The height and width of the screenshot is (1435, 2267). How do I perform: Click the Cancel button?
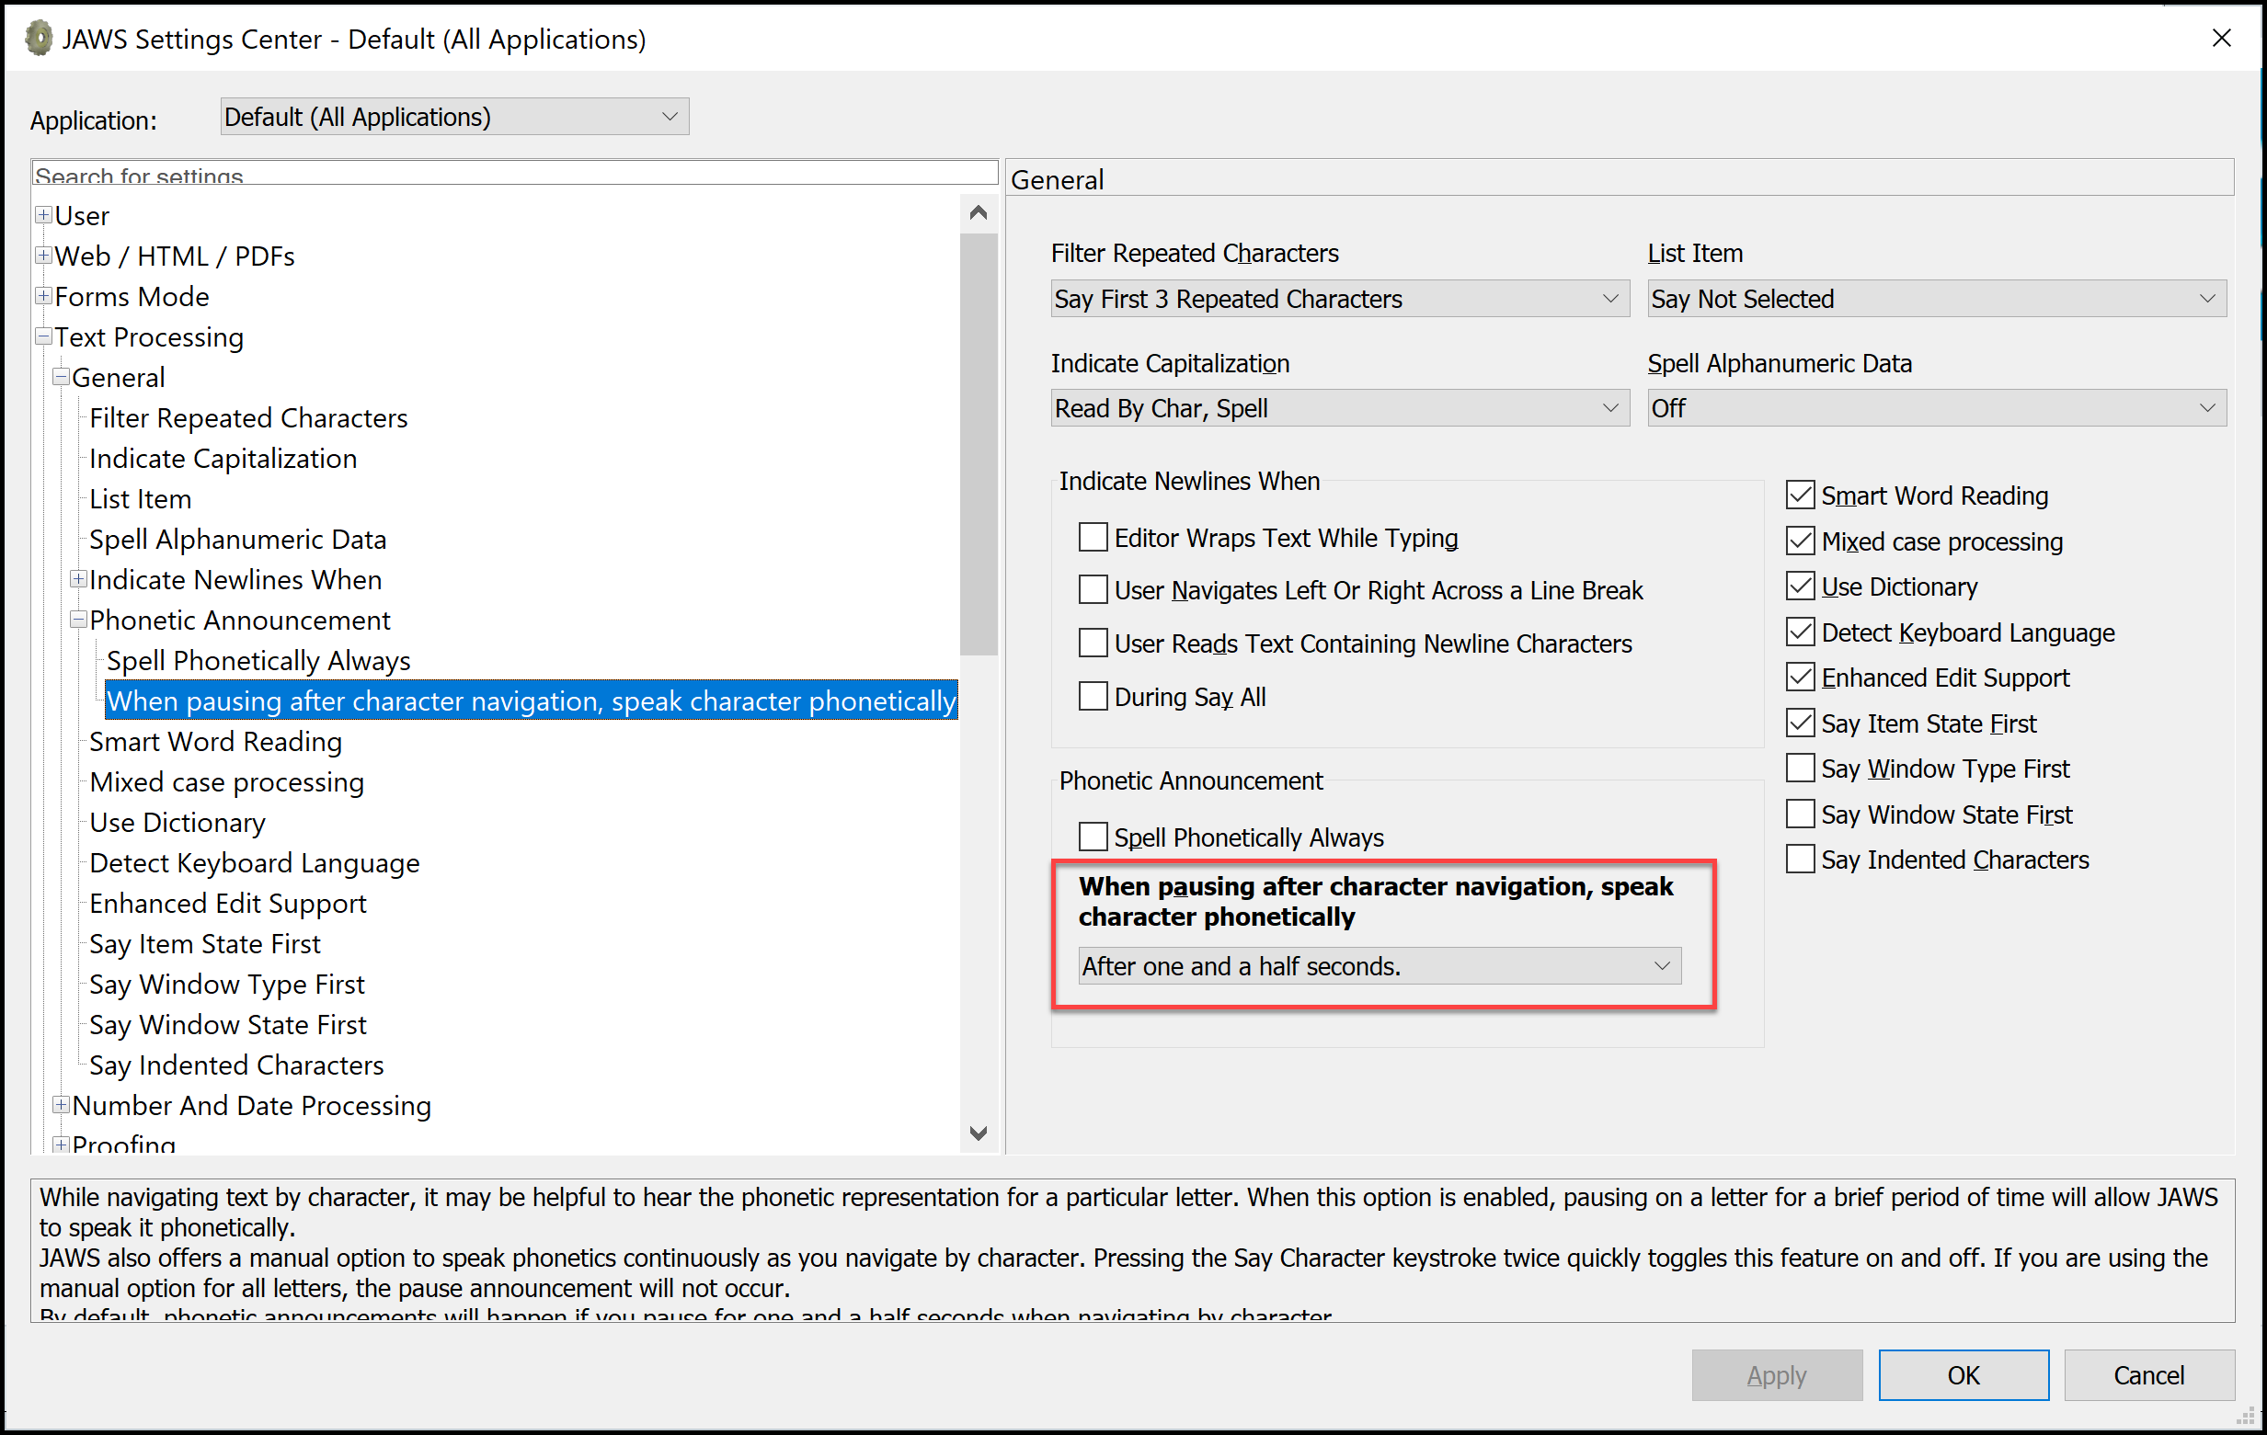tap(2148, 1374)
